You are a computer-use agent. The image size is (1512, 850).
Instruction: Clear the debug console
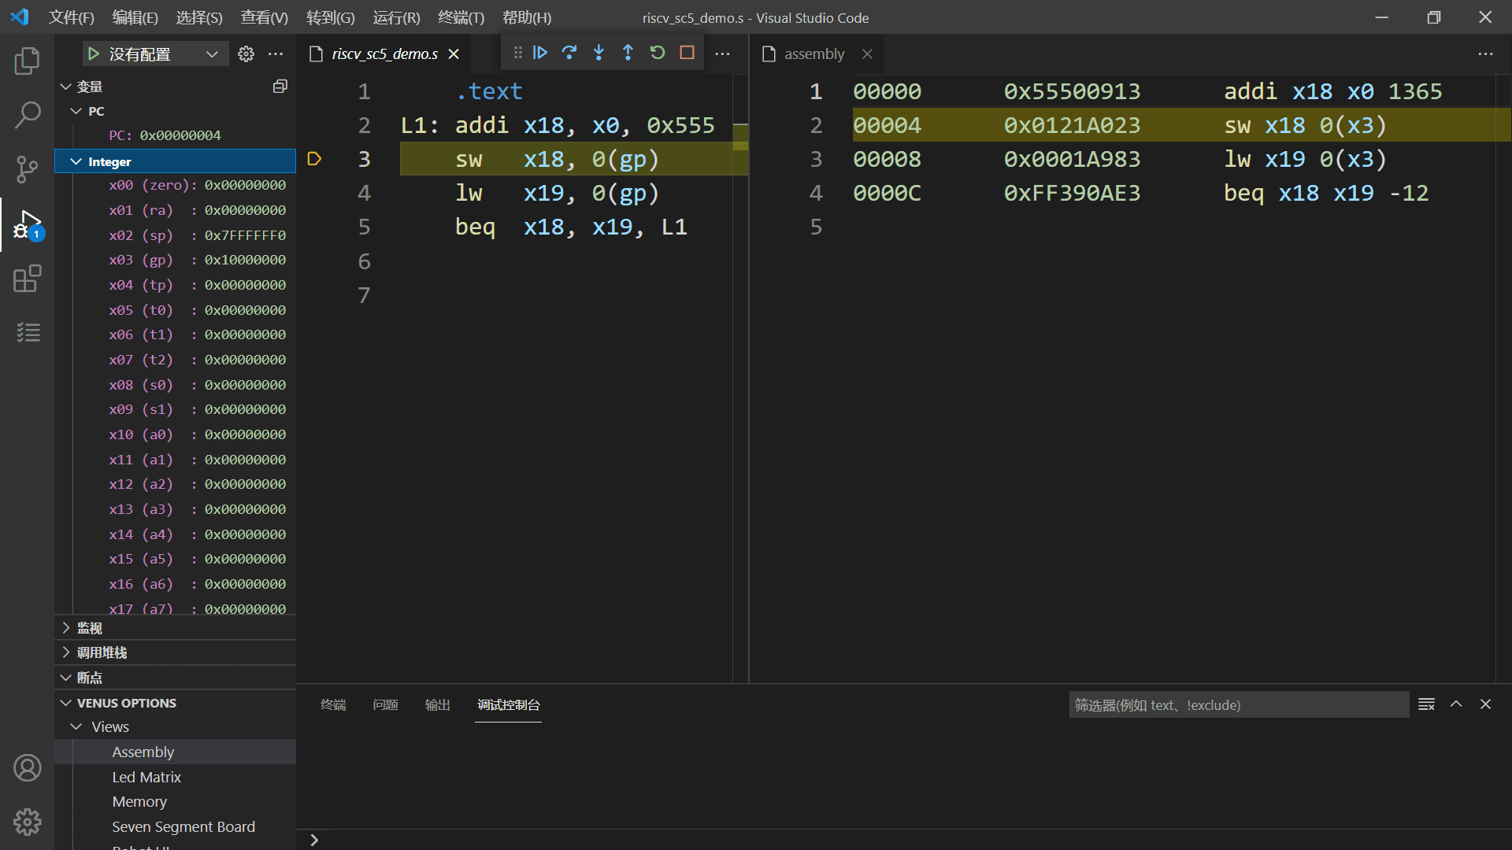(x=1426, y=704)
